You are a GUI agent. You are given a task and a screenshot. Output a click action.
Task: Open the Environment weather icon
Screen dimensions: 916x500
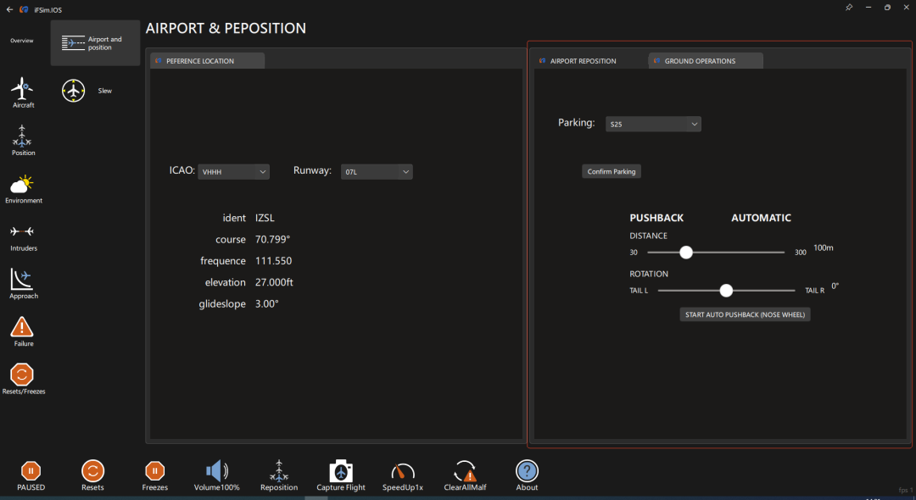click(23, 184)
